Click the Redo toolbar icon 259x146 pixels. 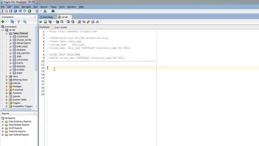[x=25, y=11]
